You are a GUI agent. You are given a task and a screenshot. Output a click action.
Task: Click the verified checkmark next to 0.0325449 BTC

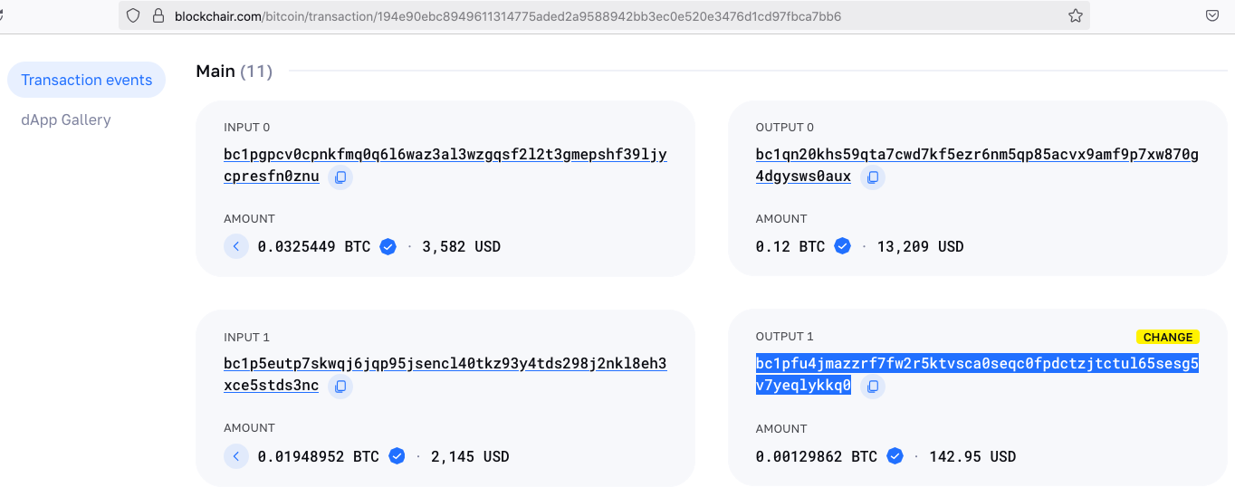pyautogui.click(x=388, y=246)
